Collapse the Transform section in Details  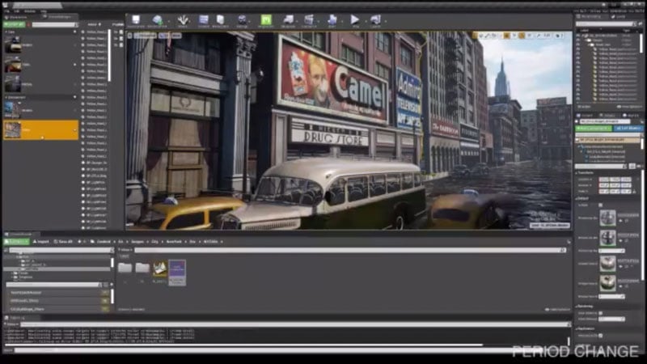[x=577, y=173]
